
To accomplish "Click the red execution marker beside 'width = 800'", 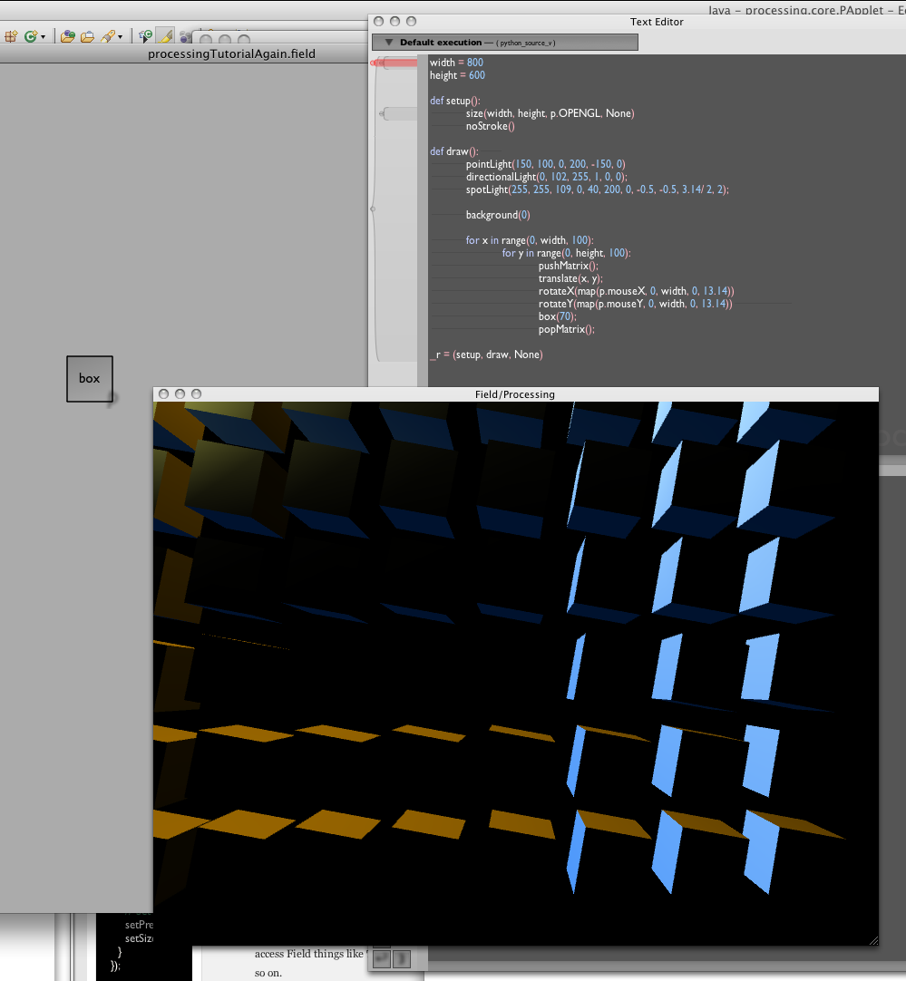I will (x=399, y=63).
